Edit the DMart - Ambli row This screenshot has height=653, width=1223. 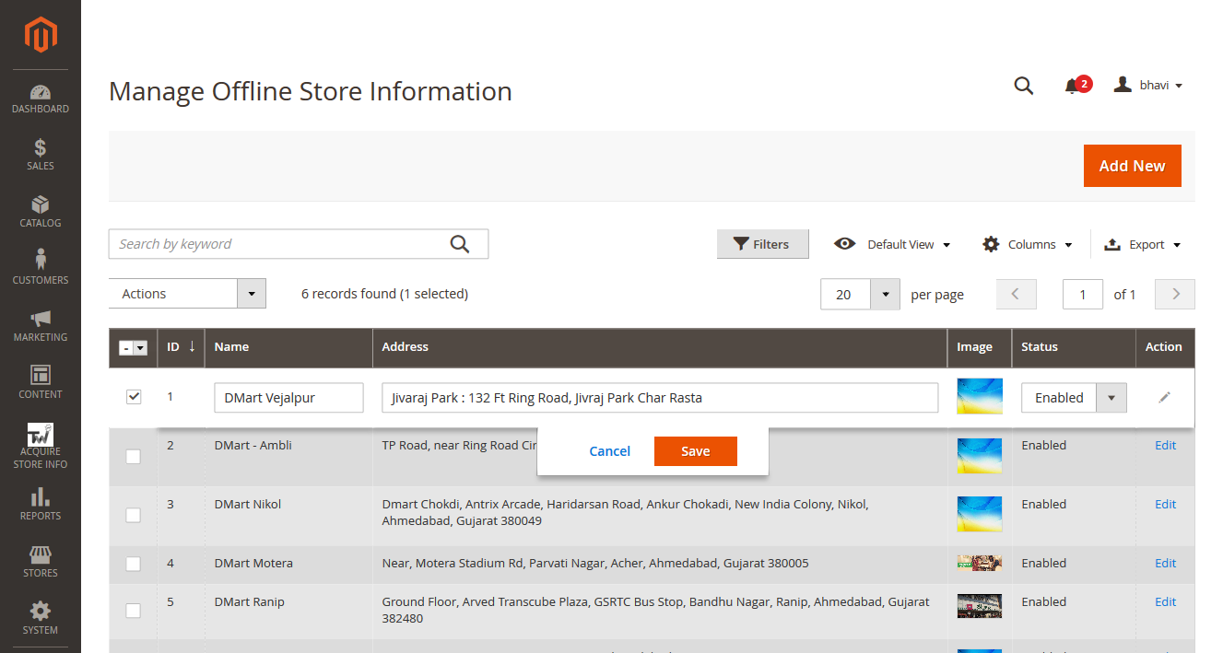pos(1165,445)
